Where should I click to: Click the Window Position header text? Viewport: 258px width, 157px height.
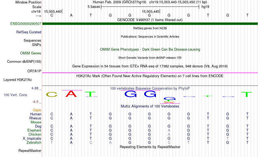pyautogui.click(x=28, y=2)
